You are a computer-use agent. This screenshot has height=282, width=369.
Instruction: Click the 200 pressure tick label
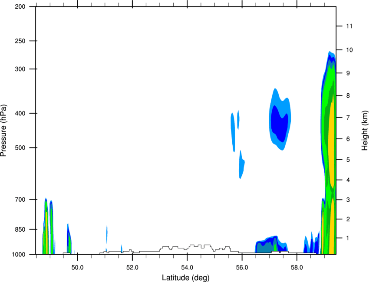click(x=20, y=7)
